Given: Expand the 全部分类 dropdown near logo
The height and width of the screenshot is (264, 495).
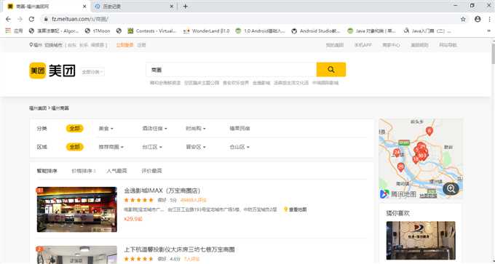Looking at the screenshot, I should point(92,72).
